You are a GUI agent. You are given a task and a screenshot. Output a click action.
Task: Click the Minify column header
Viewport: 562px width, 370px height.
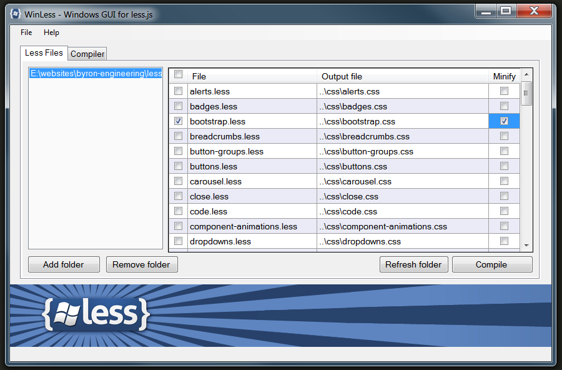click(504, 76)
